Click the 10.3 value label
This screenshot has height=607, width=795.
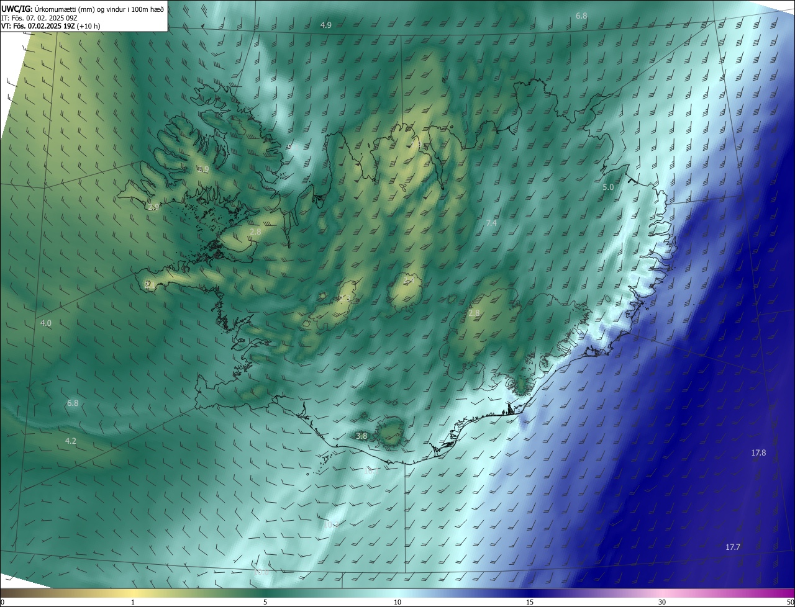click(331, 524)
